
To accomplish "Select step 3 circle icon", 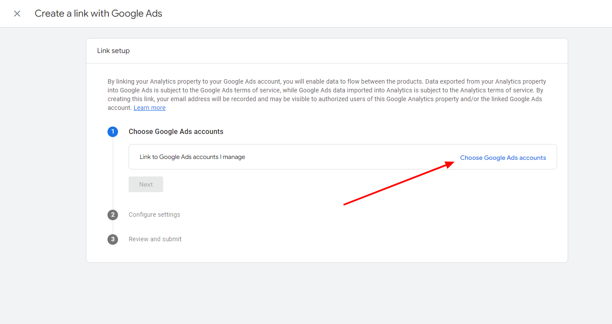I will click(x=113, y=239).
